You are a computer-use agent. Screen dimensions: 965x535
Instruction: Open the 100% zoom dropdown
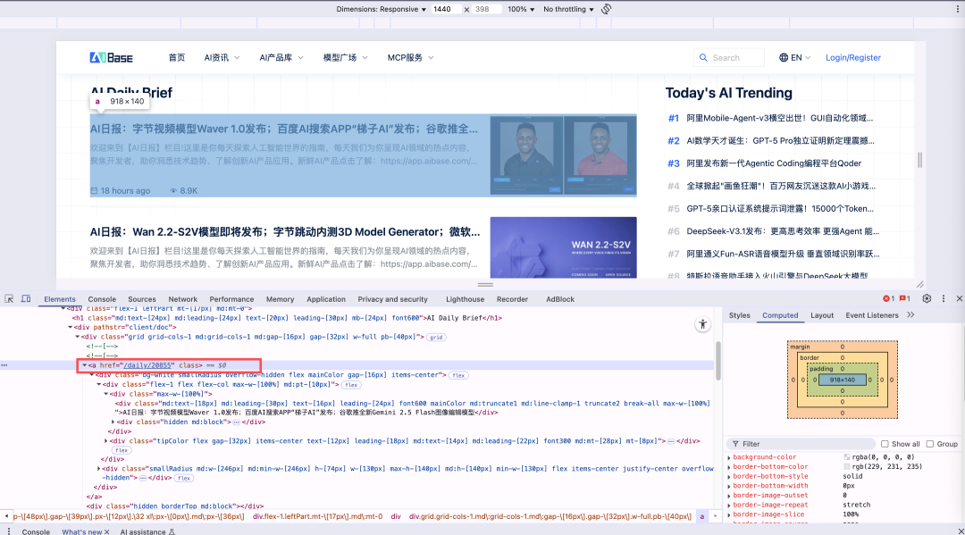(521, 9)
